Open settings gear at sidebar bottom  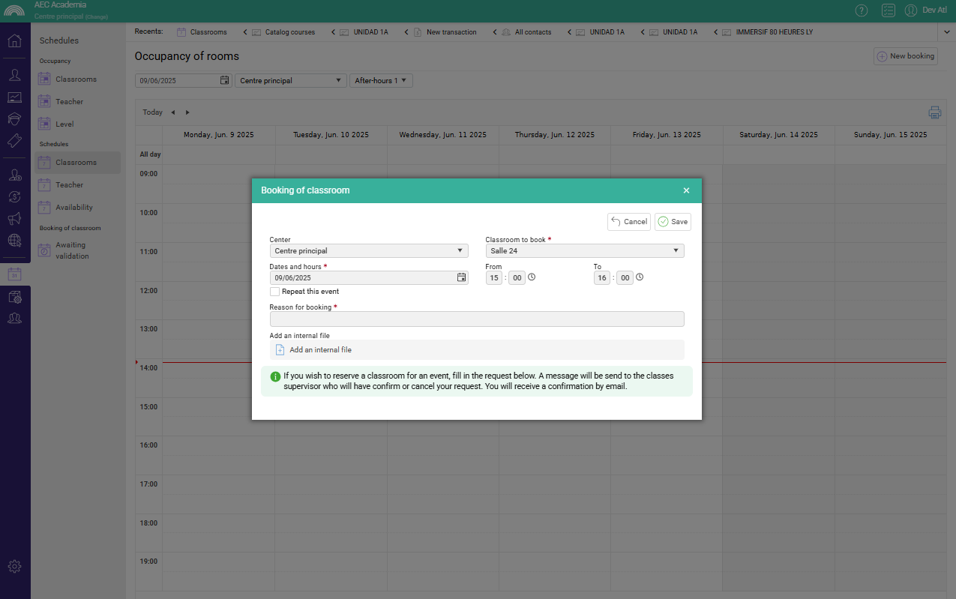click(x=14, y=566)
